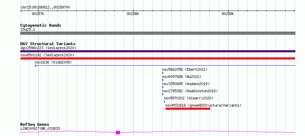Open nsv6501192 (Sedlazeck2020) label
305x136 pixels.
(x=47, y=55)
